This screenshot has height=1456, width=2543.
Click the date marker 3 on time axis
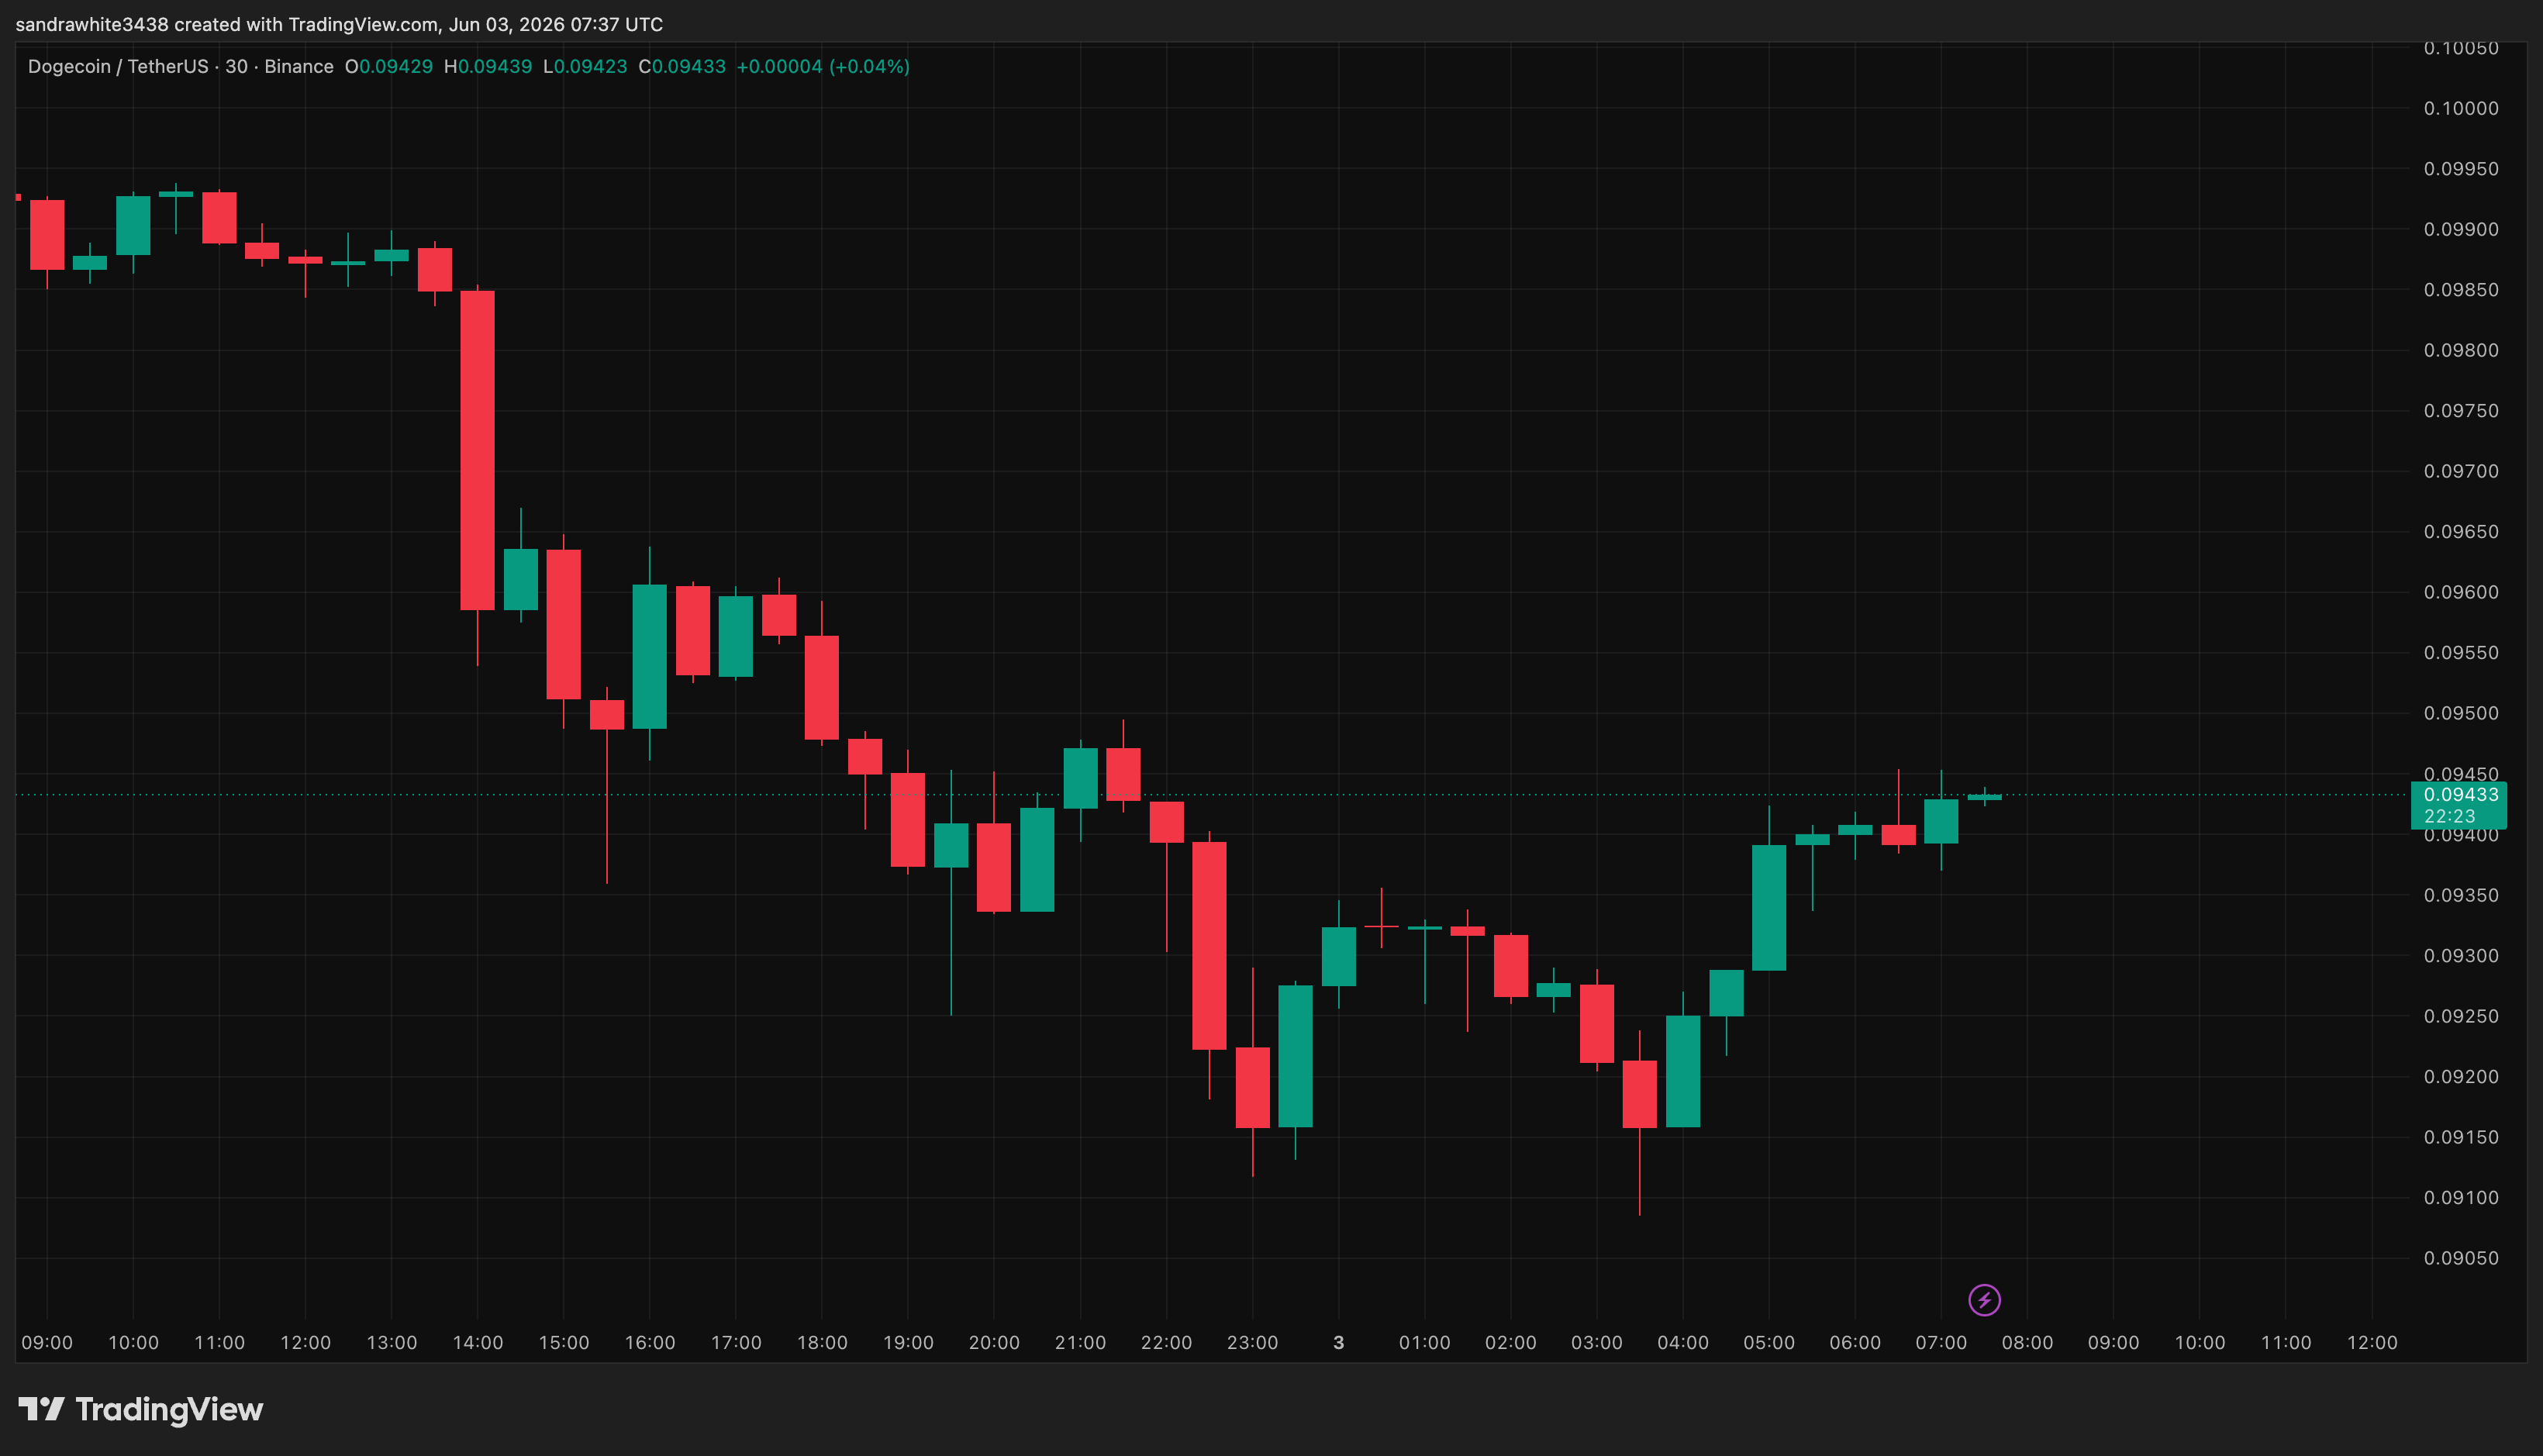click(x=1338, y=1342)
